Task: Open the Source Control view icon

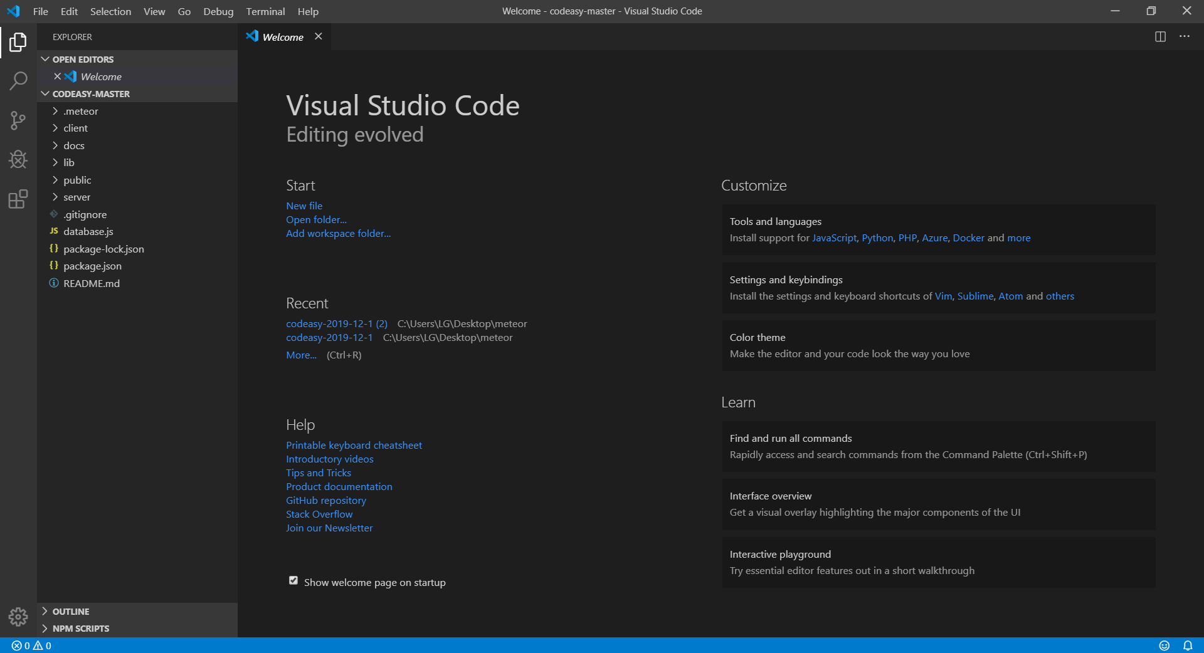Action: click(18, 120)
